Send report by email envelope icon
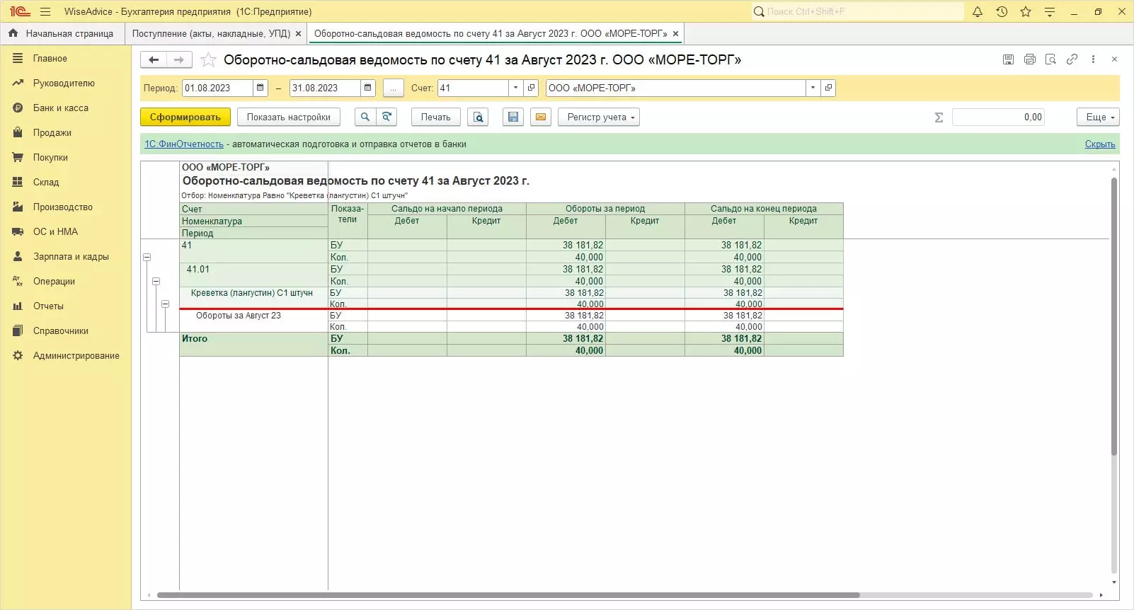 pyautogui.click(x=541, y=117)
